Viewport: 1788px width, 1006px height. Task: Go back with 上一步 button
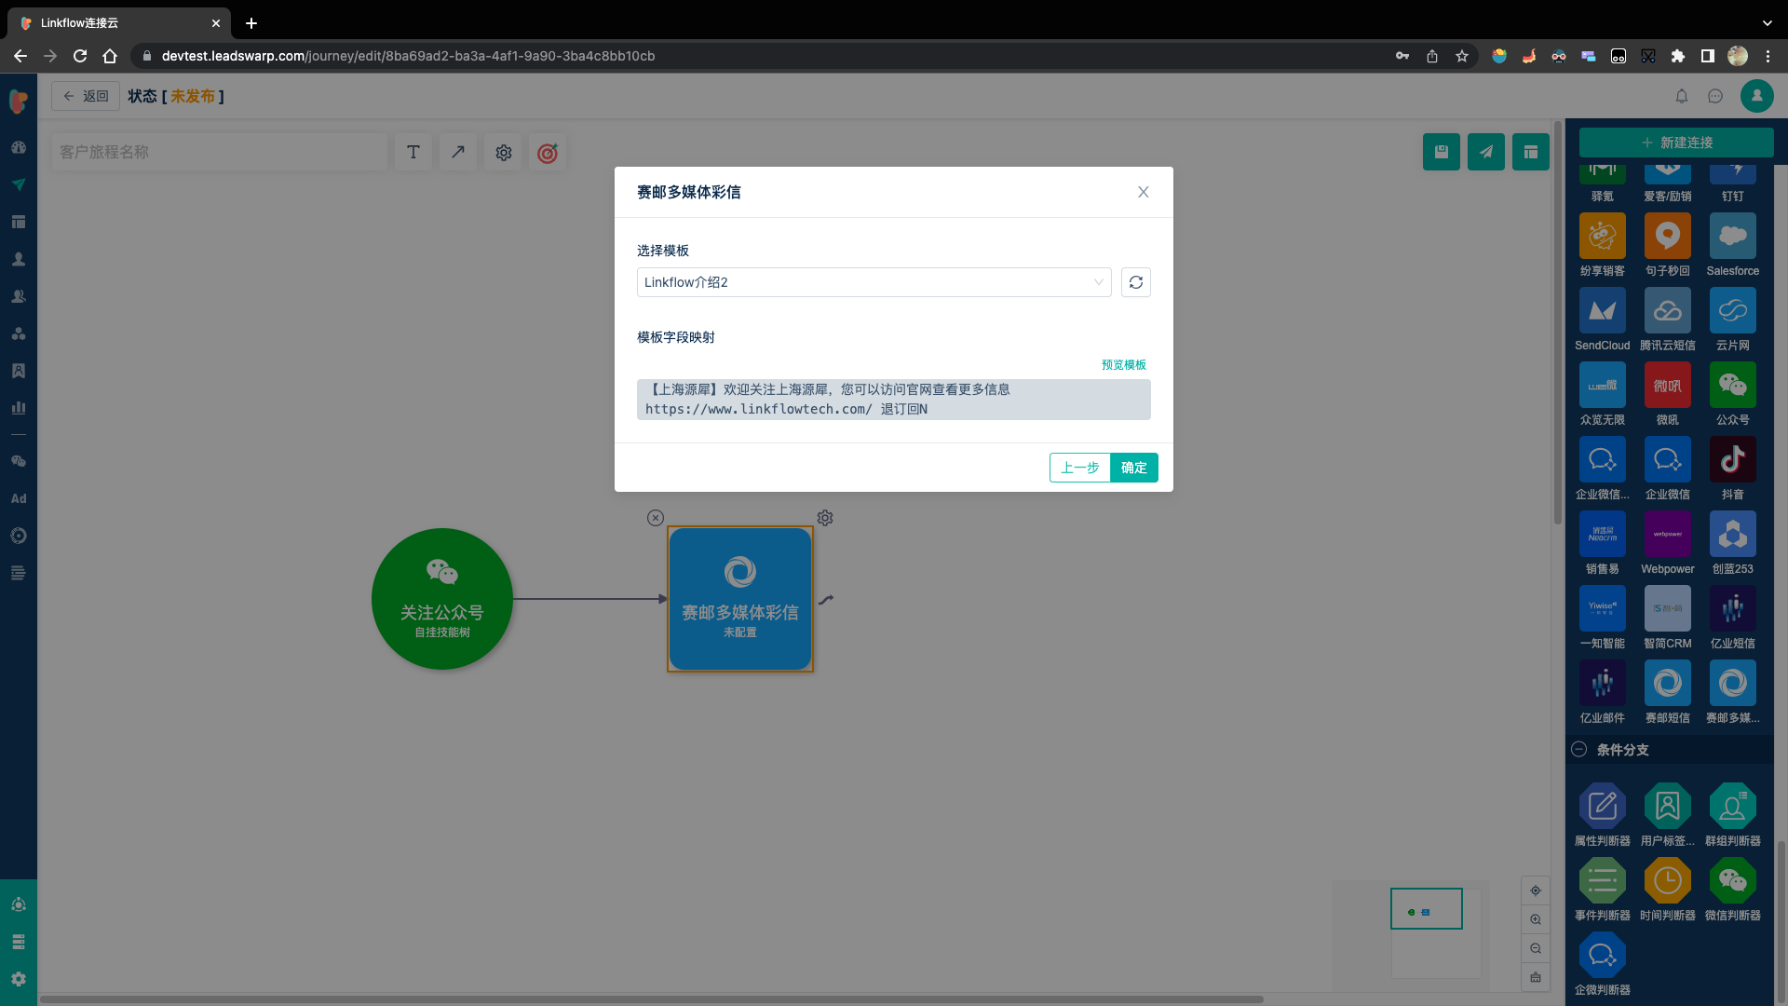pos(1079,468)
